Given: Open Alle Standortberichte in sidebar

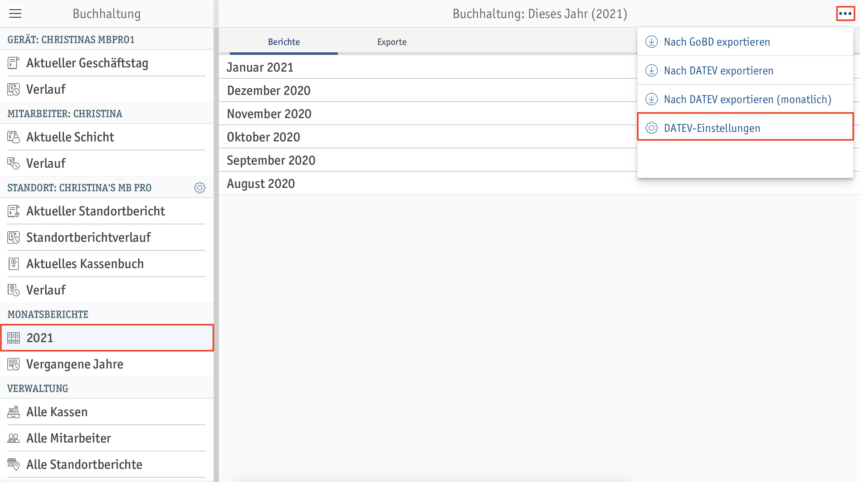Looking at the screenshot, I should [x=107, y=465].
